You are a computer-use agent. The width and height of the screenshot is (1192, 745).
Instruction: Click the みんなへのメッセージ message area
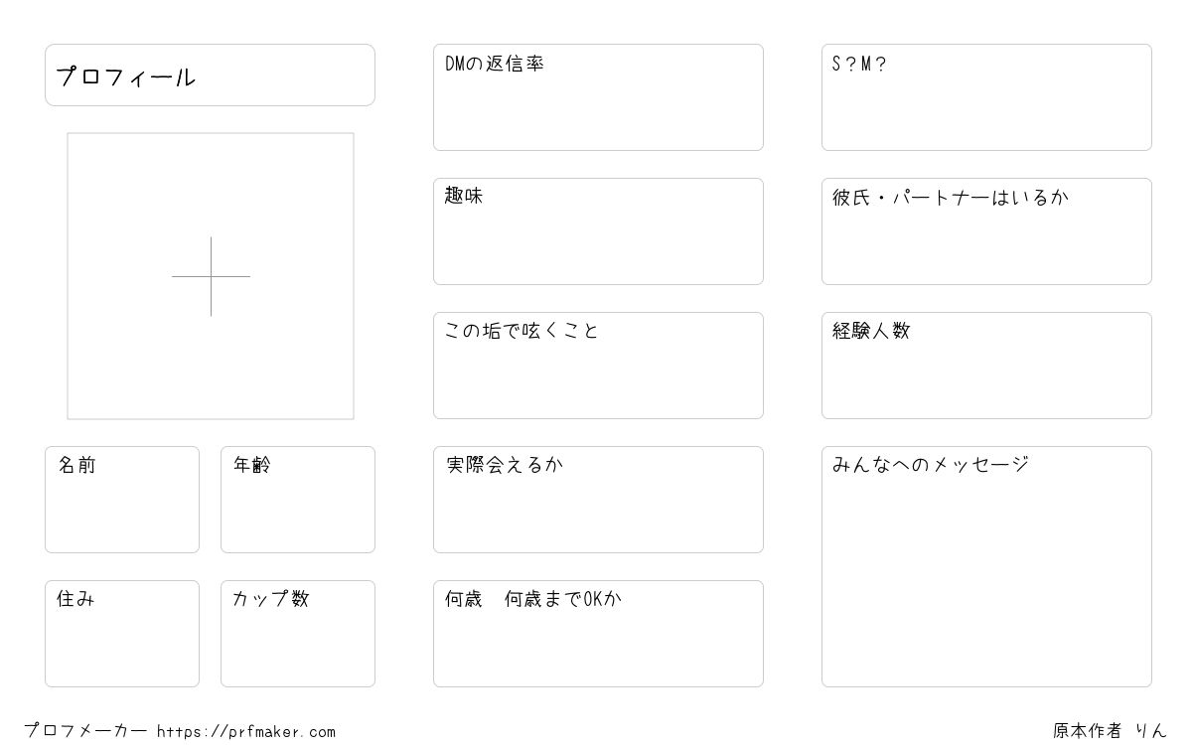click(986, 566)
